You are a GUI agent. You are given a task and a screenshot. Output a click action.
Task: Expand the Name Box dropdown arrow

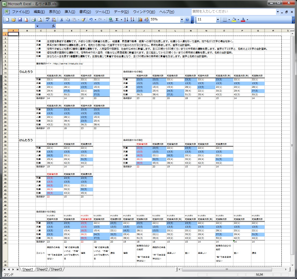coord(37,26)
